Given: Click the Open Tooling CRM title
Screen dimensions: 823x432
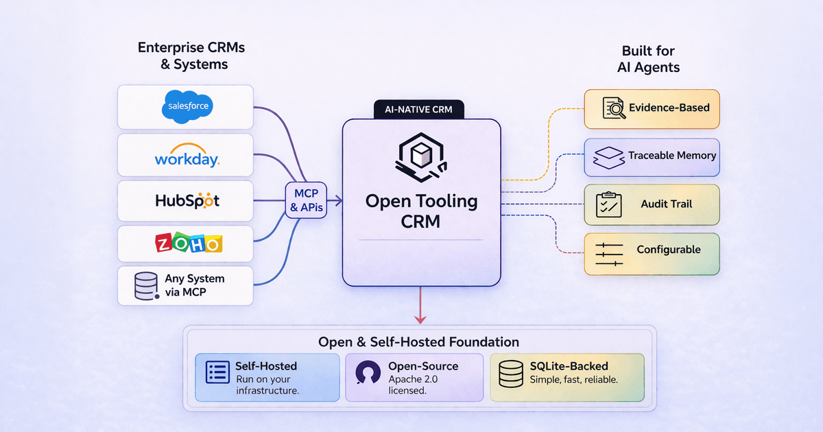Looking at the screenshot, I should tap(421, 211).
